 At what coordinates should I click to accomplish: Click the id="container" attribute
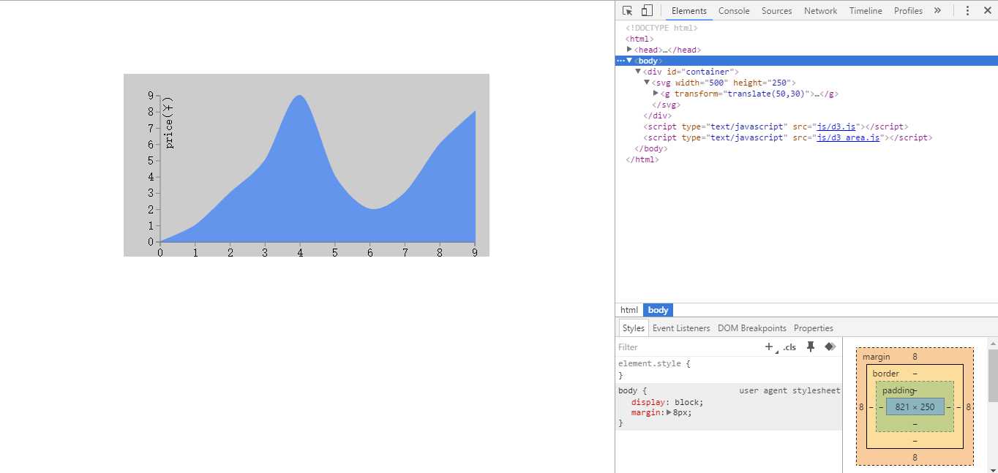[x=700, y=72]
